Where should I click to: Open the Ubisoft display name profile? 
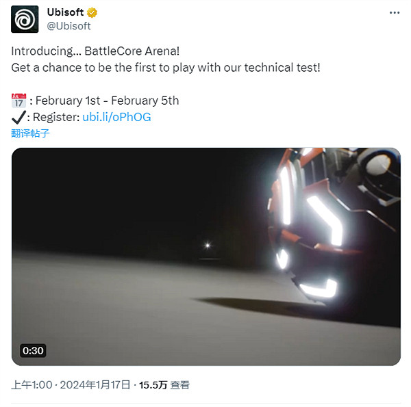click(65, 12)
